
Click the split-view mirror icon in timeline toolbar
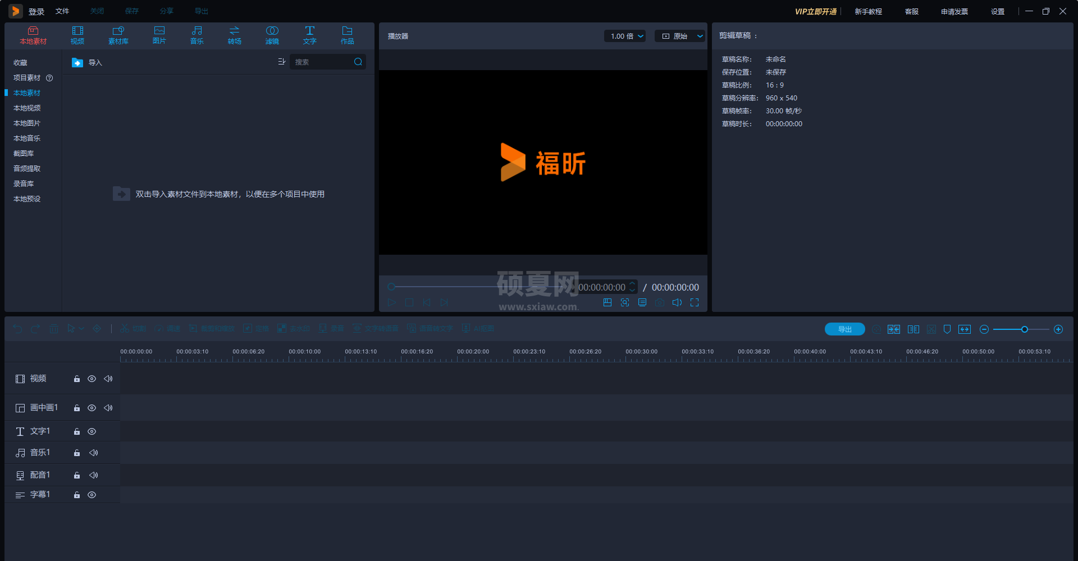(913, 329)
